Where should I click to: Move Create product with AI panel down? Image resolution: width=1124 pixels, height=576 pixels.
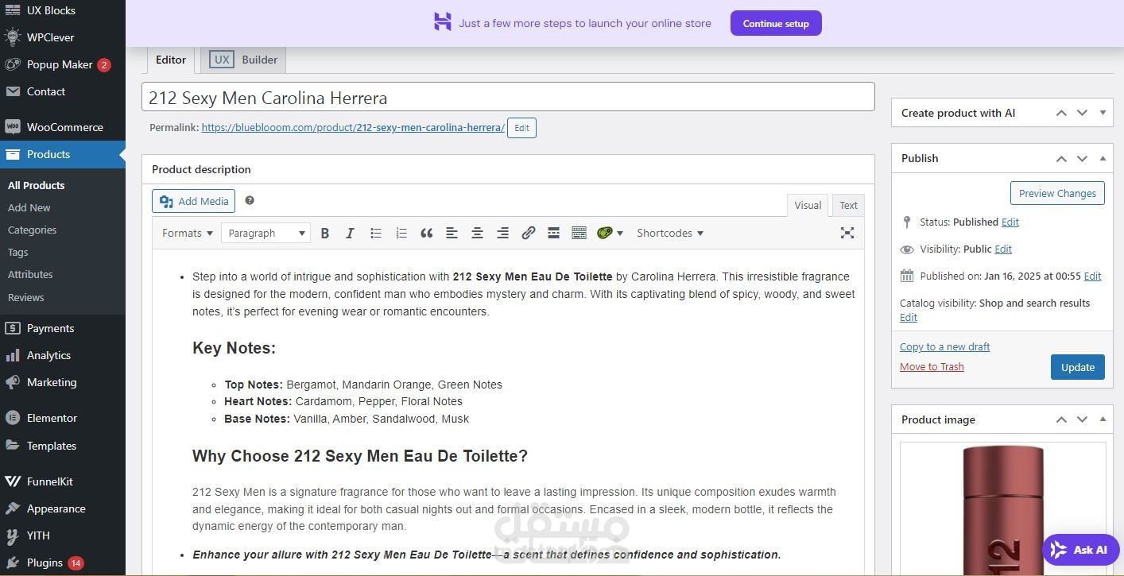click(1082, 113)
